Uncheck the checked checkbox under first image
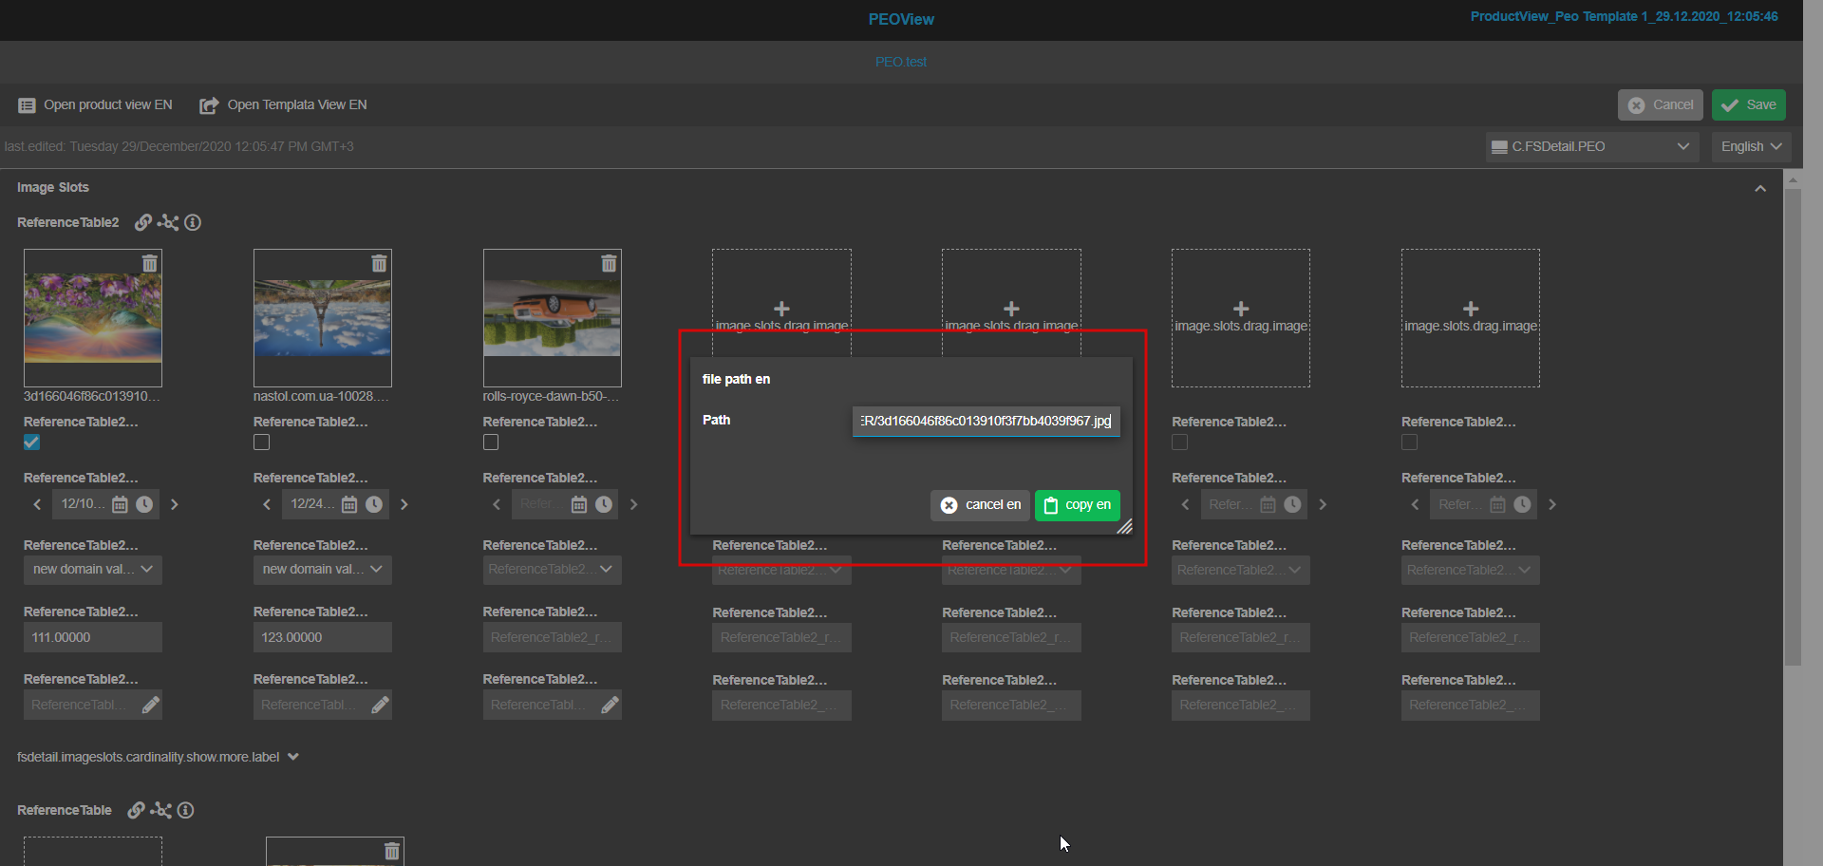1823x866 pixels. (32, 442)
